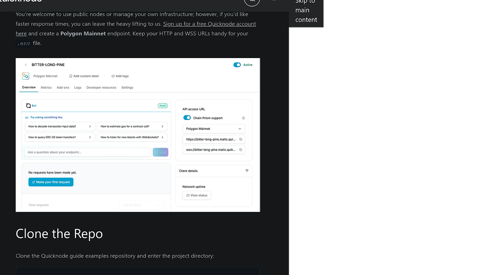
Task: Collapse the Client details section
Action: pos(247,171)
